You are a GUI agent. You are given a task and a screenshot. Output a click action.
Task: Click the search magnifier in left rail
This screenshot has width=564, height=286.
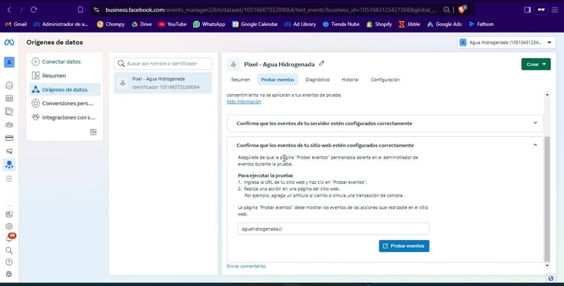click(x=9, y=250)
